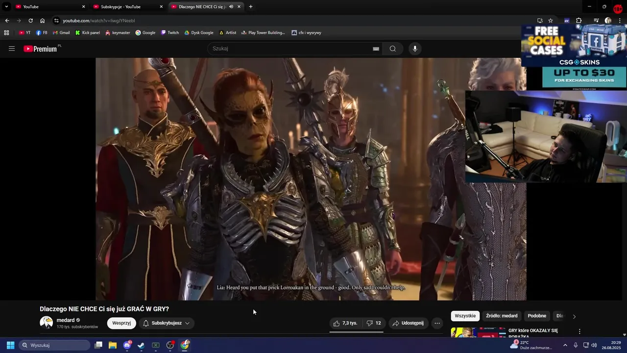627x353 pixels.
Task: Open Dysk Google bookmark
Action: (199, 33)
